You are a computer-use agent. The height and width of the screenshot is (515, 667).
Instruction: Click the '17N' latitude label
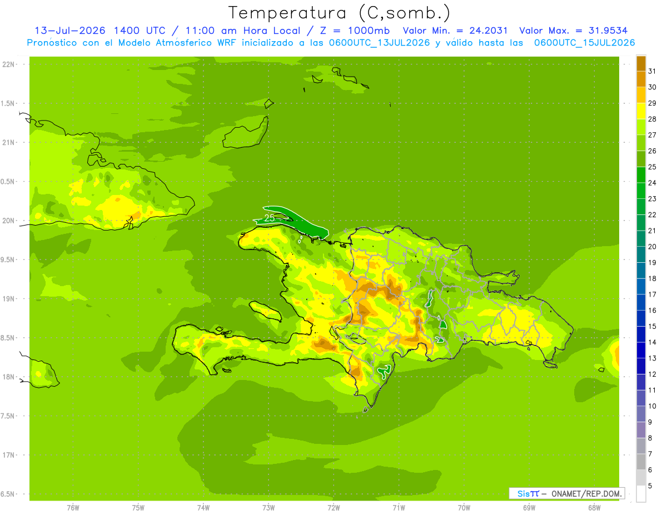click(8, 455)
